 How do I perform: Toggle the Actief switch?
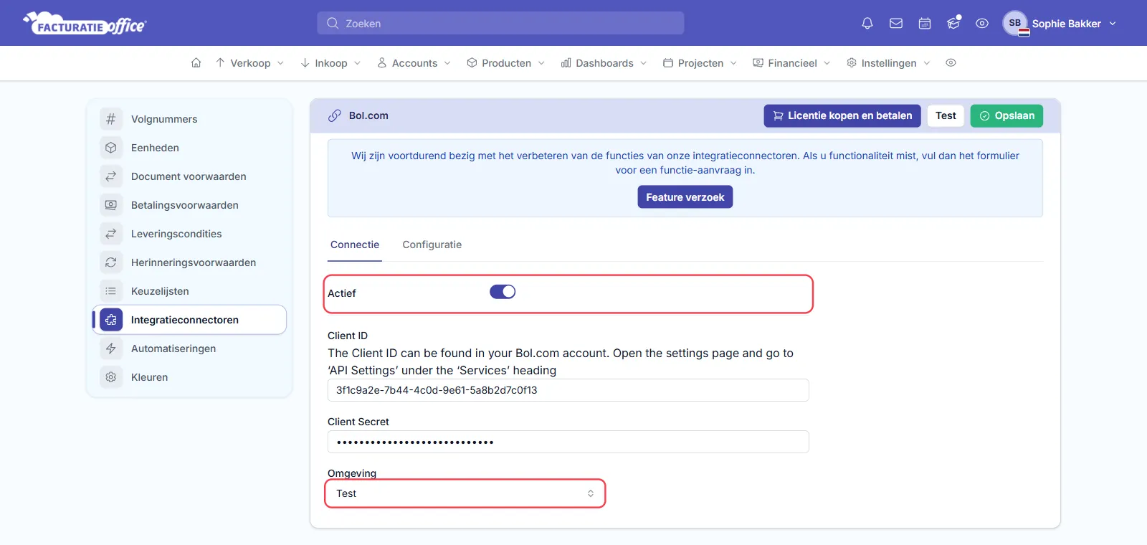(503, 292)
